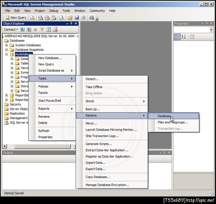Collapse the mydatabase node
The image size is (216, 204).
[6, 54]
